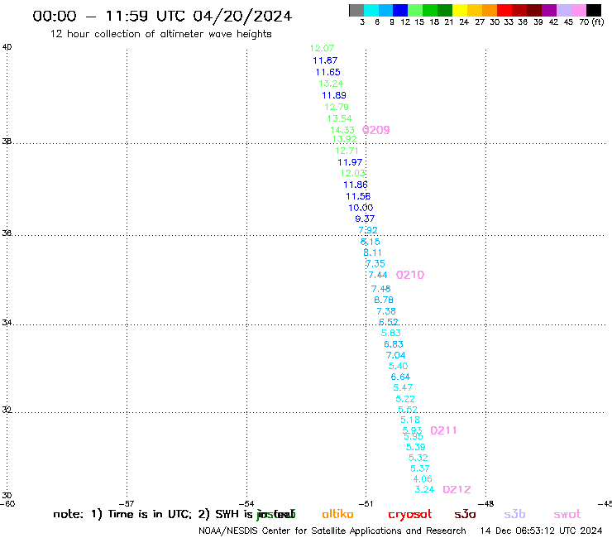Viewport: 612px width, 538px height.
Task: Click the NOAA/NESDIS Center credit line
Action: (332, 531)
